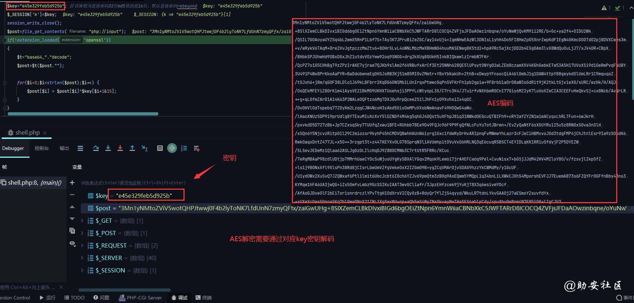Click the plus icon to add watch
Screen dimensions: 634x303
(72, 183)
